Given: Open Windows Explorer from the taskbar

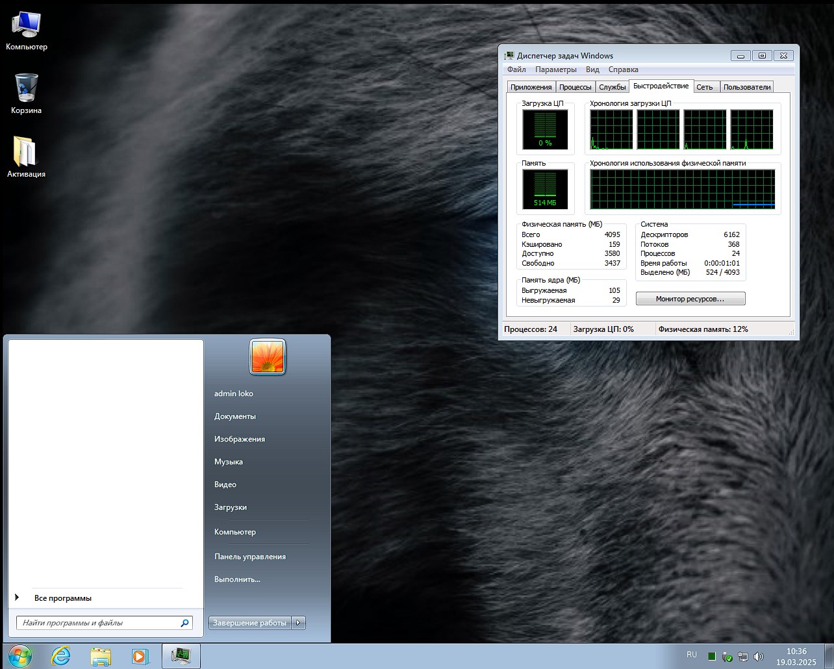Looking at the screenshot, I should (x=101, y=656).
